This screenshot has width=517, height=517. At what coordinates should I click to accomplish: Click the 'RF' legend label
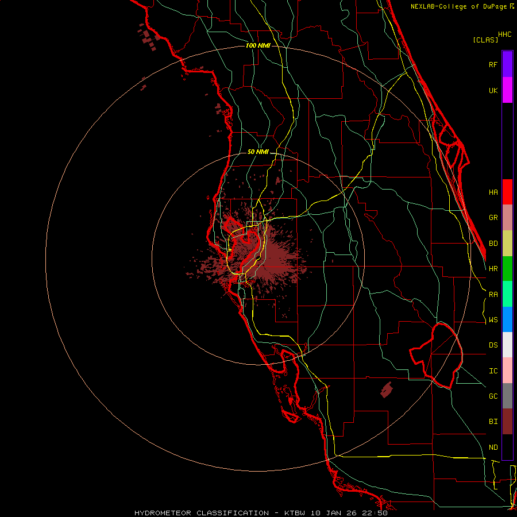(493, 64)
